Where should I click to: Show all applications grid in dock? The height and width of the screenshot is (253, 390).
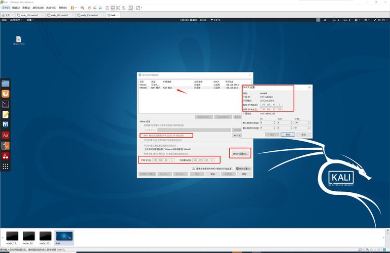(6, 166)
